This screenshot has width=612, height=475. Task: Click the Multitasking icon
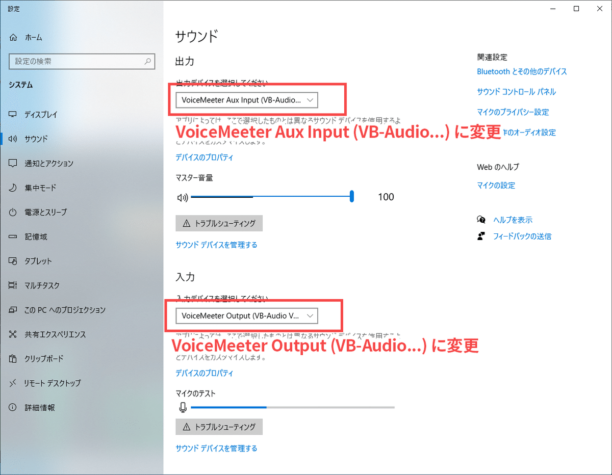[x=14, y=285]
